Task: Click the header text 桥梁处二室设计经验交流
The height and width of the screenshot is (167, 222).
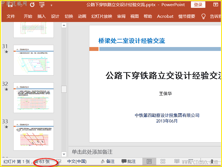Action: 132,41
